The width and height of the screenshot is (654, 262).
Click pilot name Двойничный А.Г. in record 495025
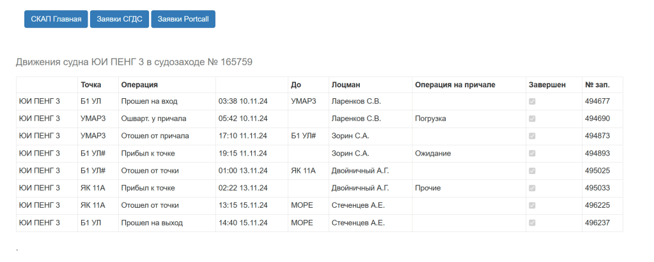(x=361, y=171)
